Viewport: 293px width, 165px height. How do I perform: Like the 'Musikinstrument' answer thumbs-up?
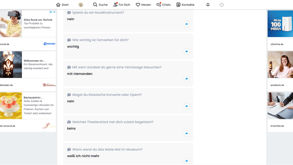187,24
